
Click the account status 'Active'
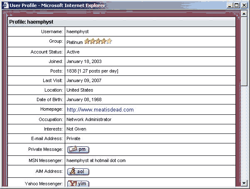coord(73,52)
